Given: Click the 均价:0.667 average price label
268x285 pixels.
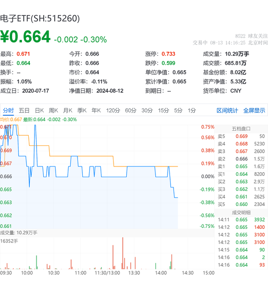Looking at the screenshot, I should point(11,120).
